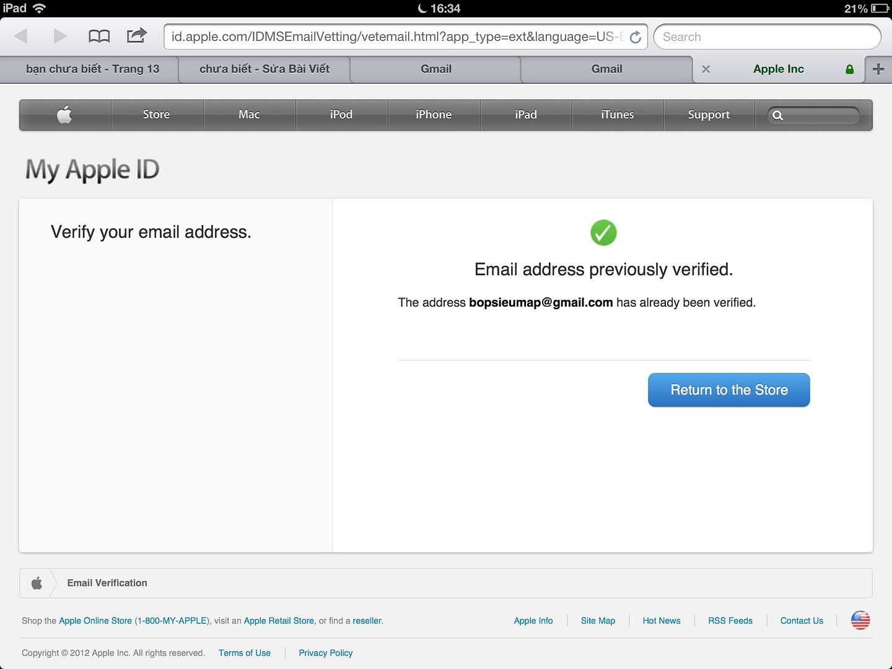The width and height of the screenshot is (892, 669).
Task: Open the Support menu item
Action: point(709,115)
